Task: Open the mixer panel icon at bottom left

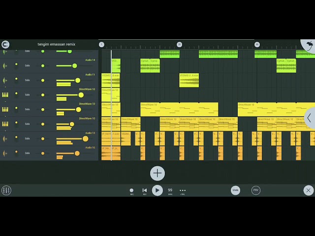Action: coord(6,190)
